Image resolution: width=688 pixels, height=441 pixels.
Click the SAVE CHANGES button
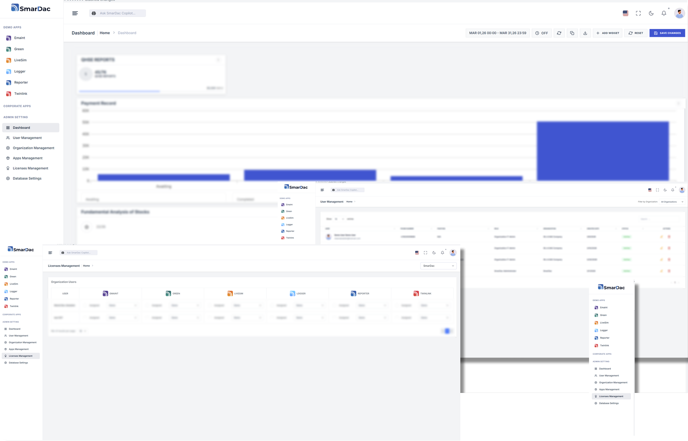coord(667,33)
